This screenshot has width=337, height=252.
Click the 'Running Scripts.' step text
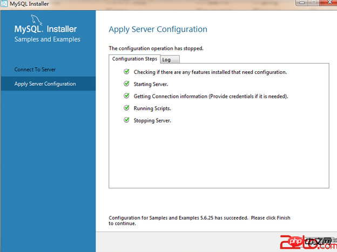coord(152,108)
